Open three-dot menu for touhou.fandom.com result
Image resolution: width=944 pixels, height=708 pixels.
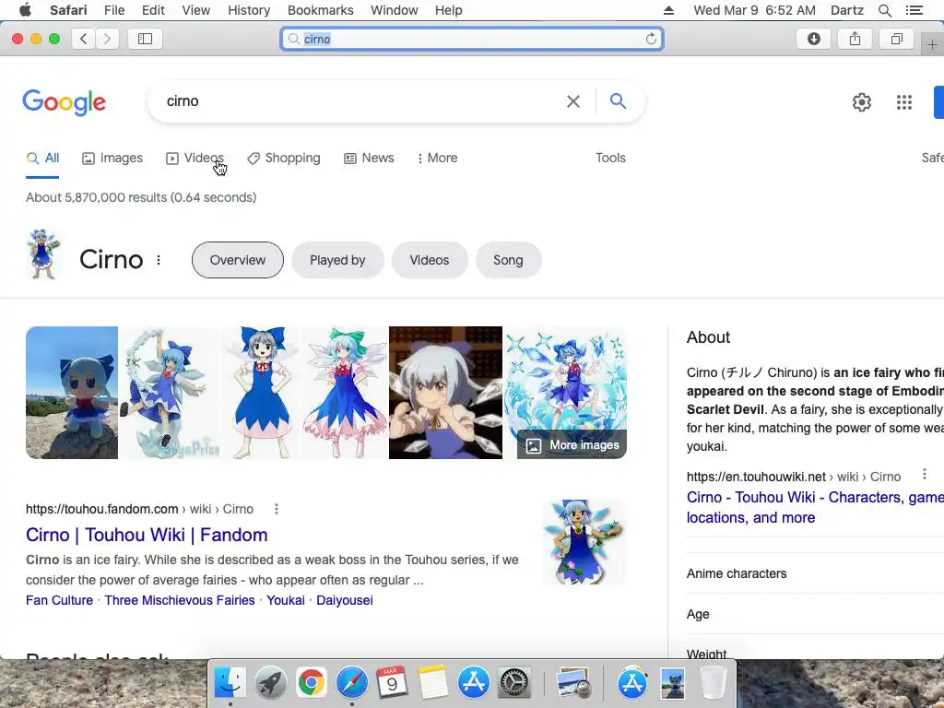[277, 509]
